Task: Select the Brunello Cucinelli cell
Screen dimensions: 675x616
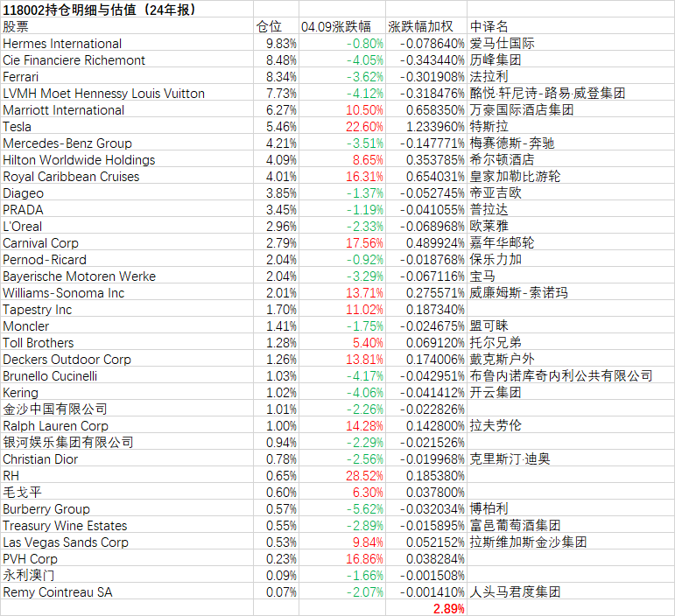Action: pos(127,375)
